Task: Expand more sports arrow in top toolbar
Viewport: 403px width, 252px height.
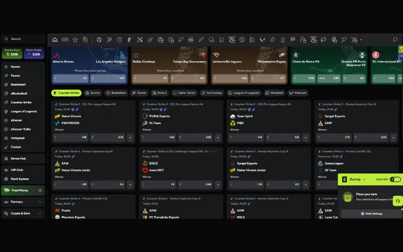Action: 361,40
